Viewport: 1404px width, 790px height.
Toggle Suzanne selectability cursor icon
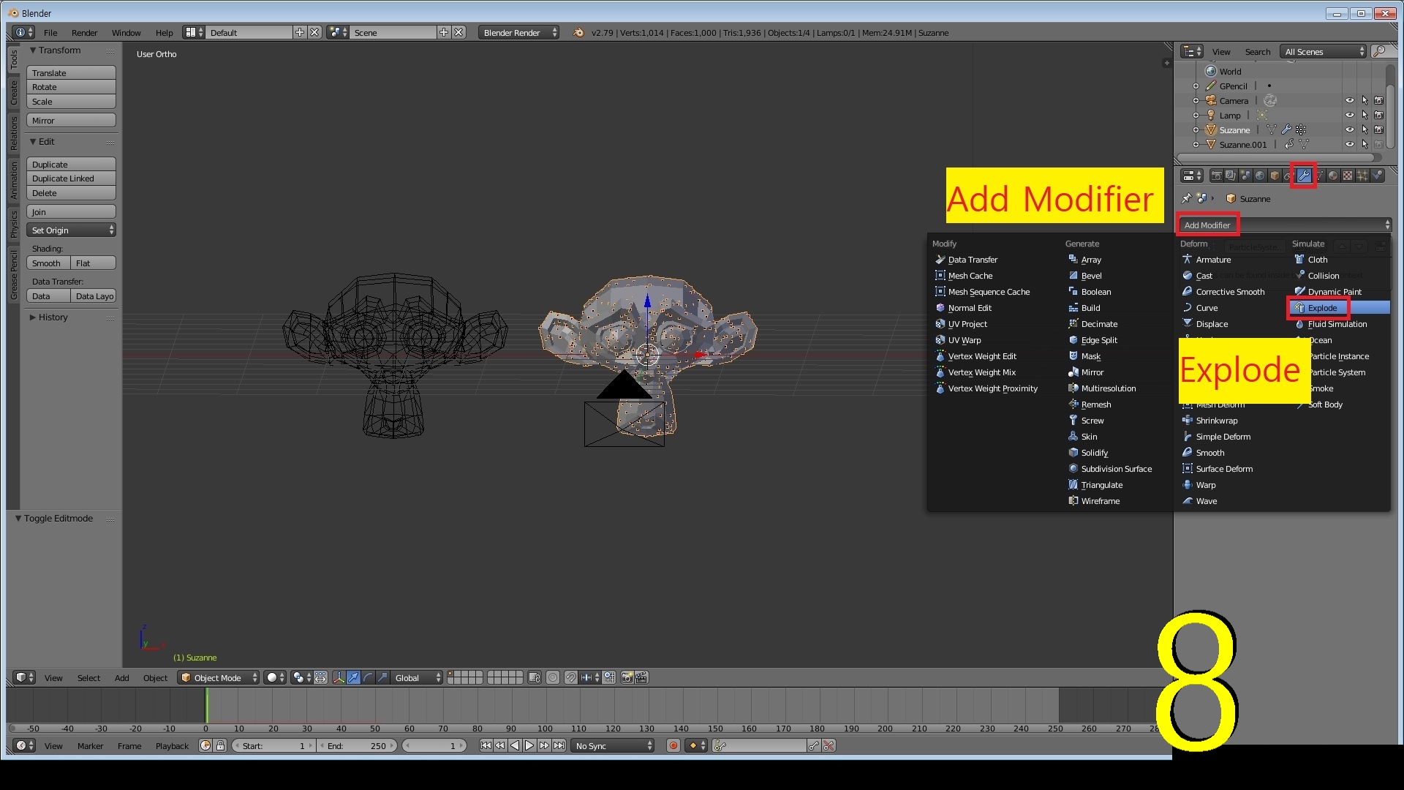pos(1365,129)
